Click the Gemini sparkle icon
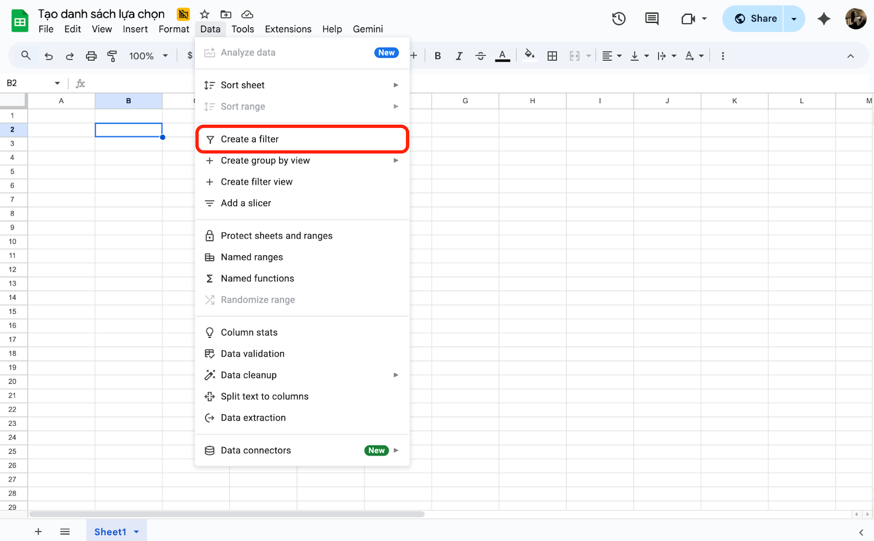 pos(824,19)
